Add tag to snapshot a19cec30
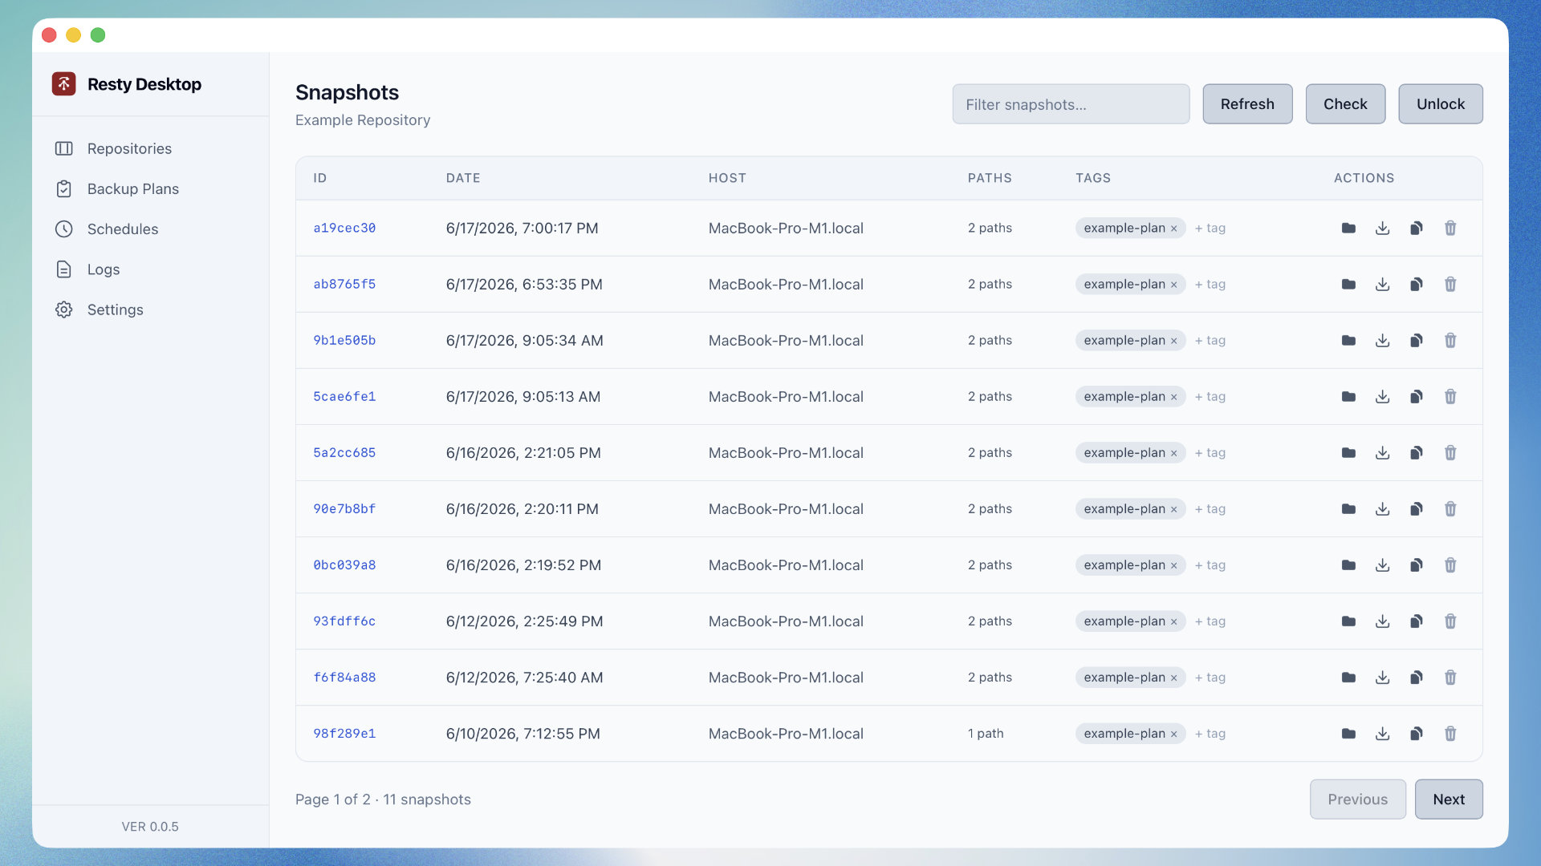The width and height of the screenshot is (1541, 866). [1210, 228]
